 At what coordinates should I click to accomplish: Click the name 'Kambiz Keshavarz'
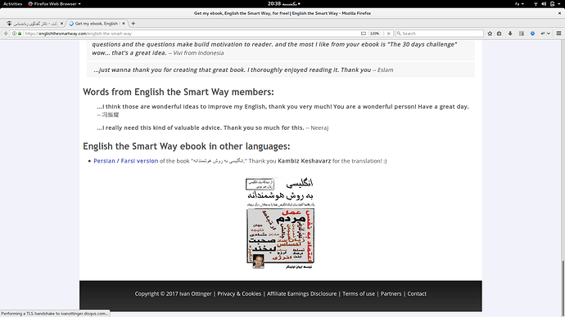tap(304, 161)
